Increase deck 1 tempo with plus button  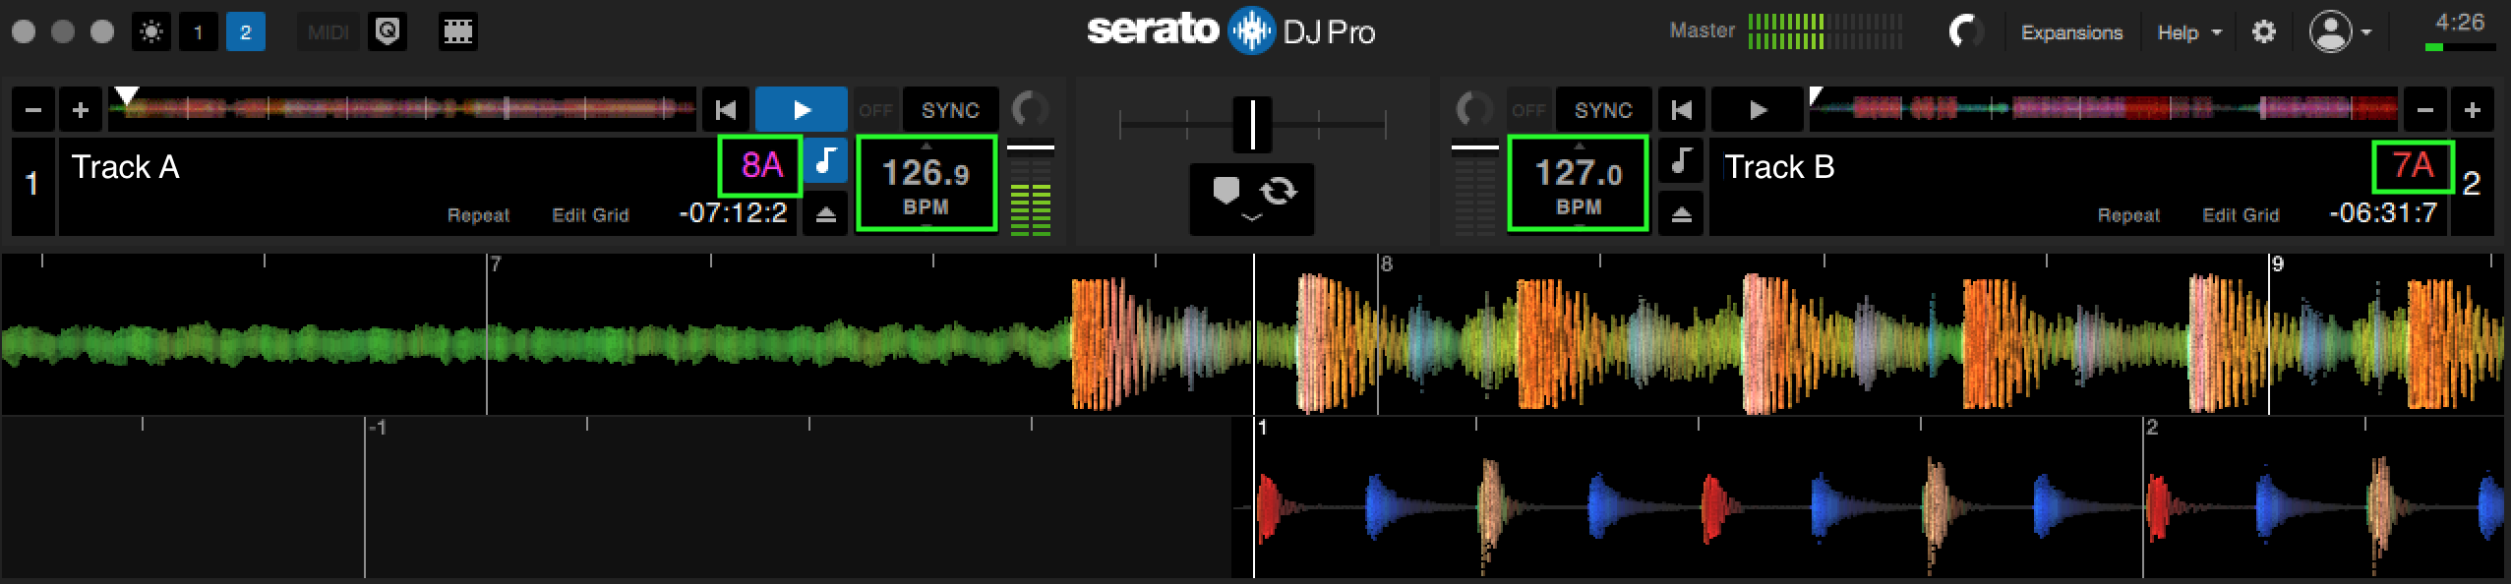click(81, 110)
